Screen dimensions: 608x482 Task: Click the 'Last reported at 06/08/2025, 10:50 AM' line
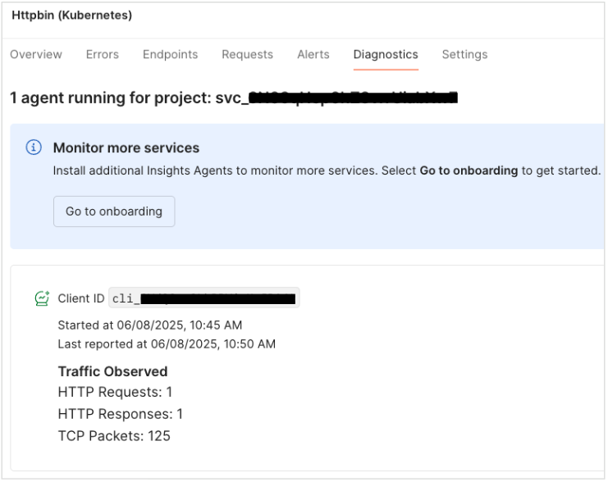point(167,344)
